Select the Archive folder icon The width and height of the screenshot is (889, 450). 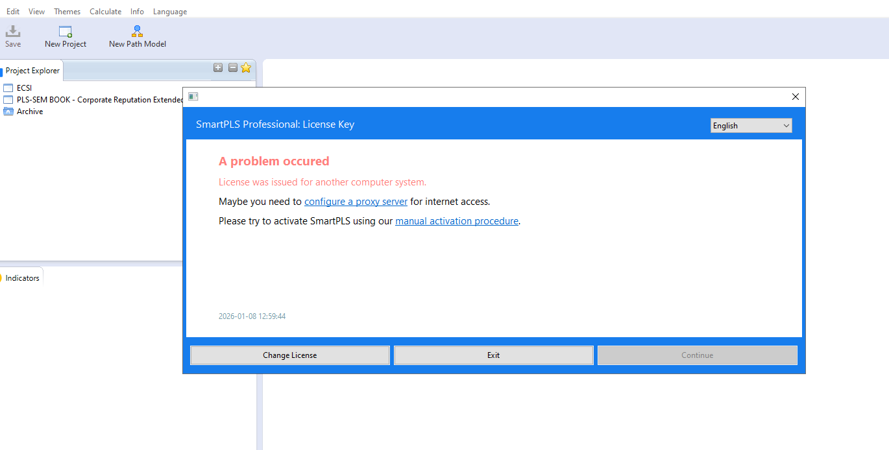point(8,112)
